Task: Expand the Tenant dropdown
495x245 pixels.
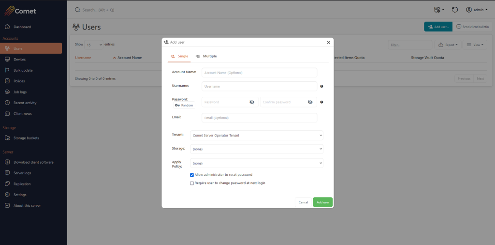Action: pos(257,136)
